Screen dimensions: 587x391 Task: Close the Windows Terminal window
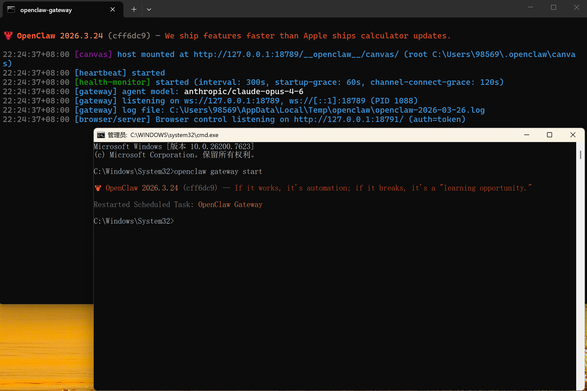[x=577, y=8]
